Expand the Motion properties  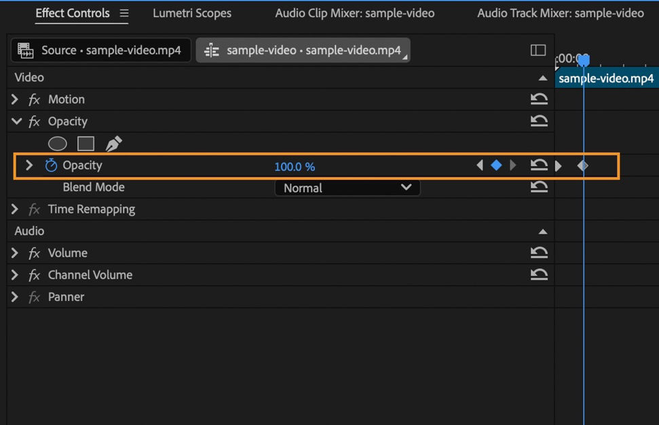tap(15, 99)
